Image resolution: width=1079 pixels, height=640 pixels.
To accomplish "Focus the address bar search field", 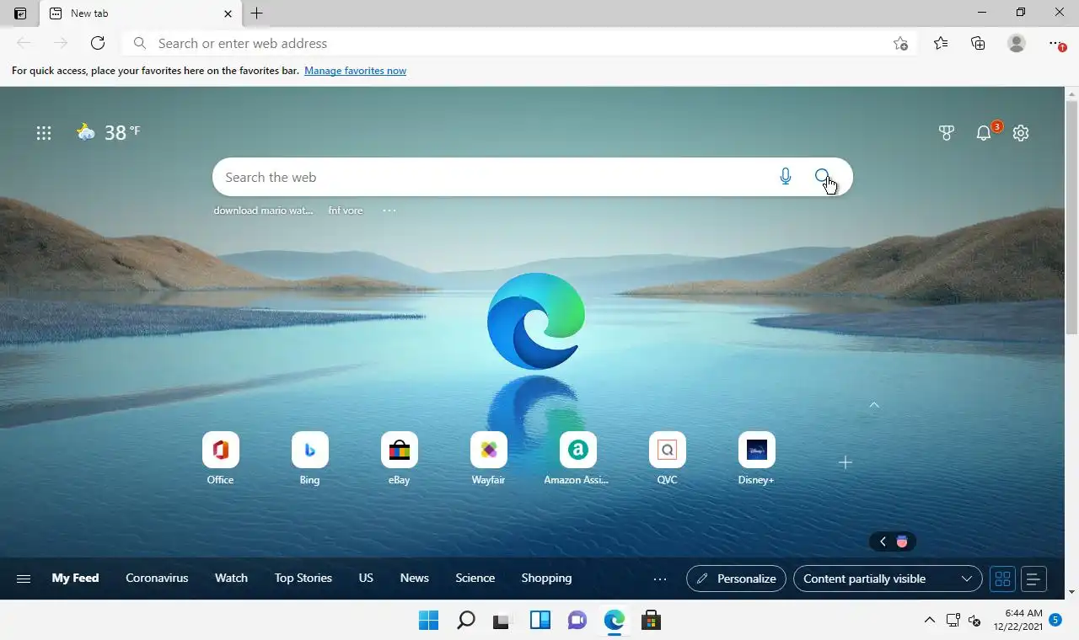I will (x=518, y=43).
